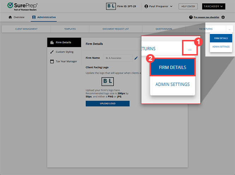Expand the ellipsis more-options menu in the callout
Image resolution: width=235 pixels, height=175 pixels.
190,49
